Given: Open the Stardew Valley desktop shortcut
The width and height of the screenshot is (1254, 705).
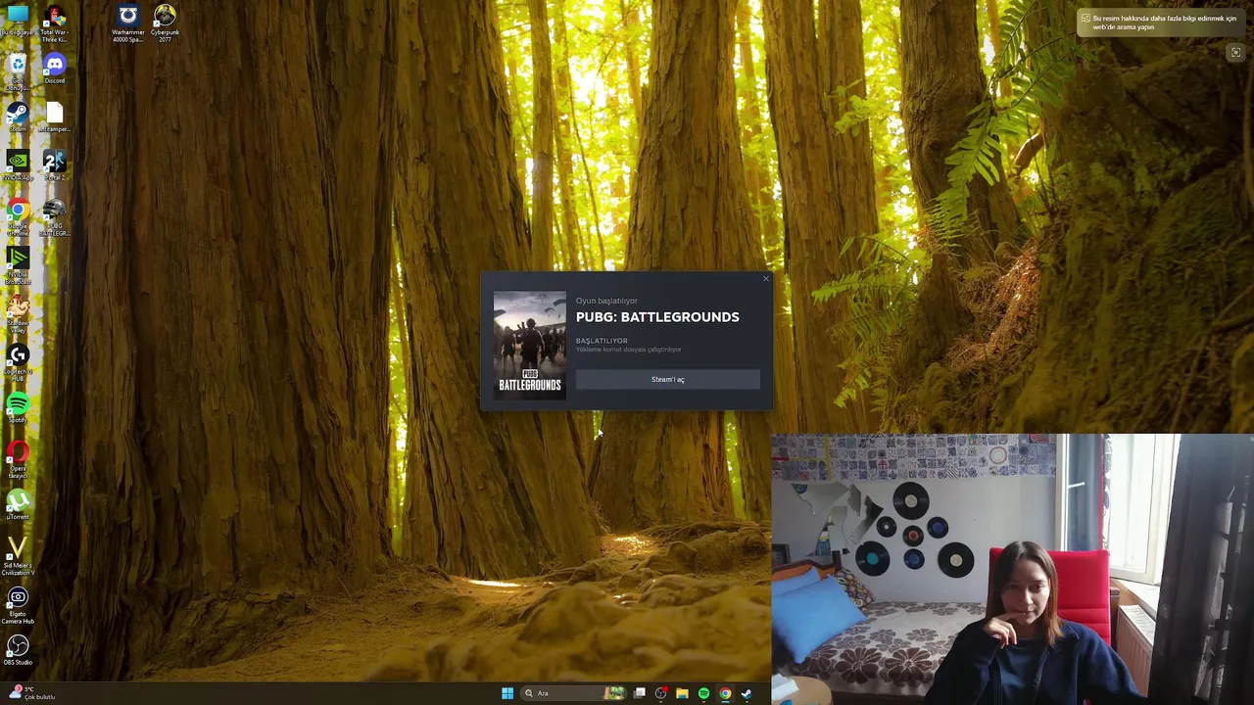Looking at the screenshot, I should 18,314.
